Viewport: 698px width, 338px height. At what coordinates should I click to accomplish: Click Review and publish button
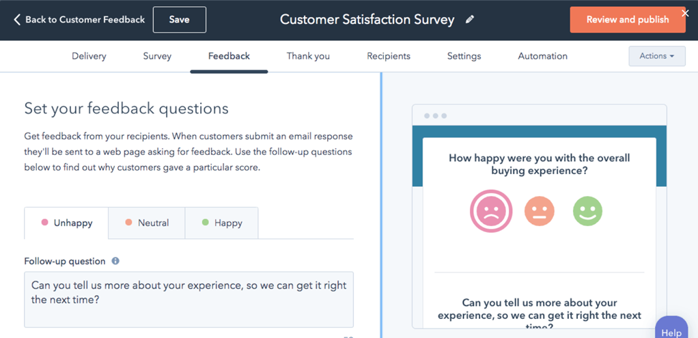[x=627, y=20]
